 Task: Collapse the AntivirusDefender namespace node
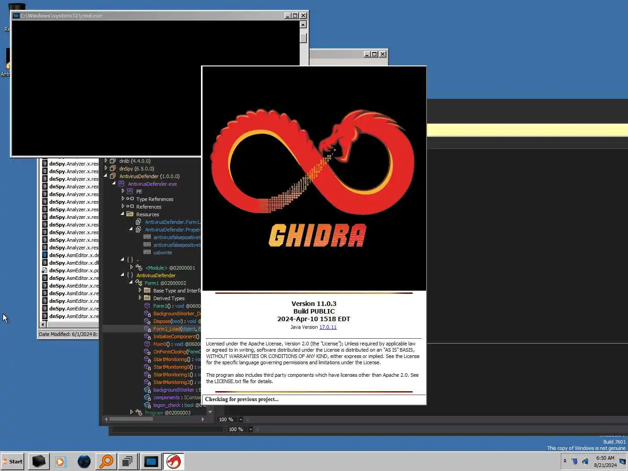pyautogui.click(x=122, y=275)
